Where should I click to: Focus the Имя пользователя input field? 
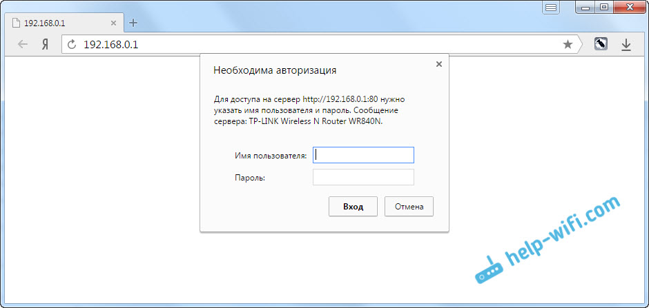click(x=363, y=155)
